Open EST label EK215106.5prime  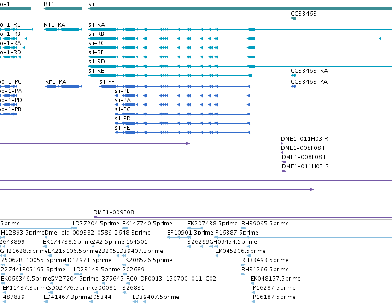tap(73, 251)
